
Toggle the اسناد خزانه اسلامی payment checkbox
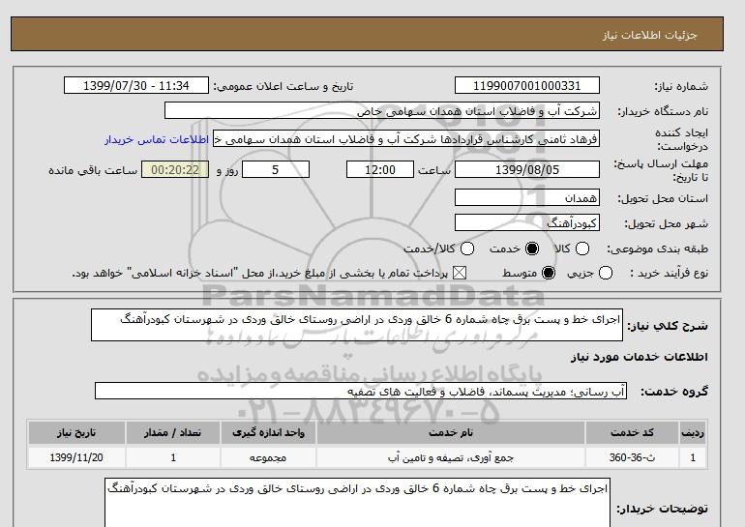[x=459, y=273]
